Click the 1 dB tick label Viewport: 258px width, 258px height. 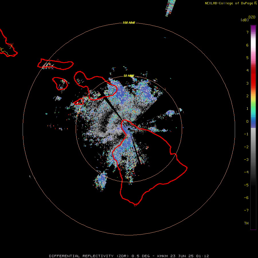(247, 109)
